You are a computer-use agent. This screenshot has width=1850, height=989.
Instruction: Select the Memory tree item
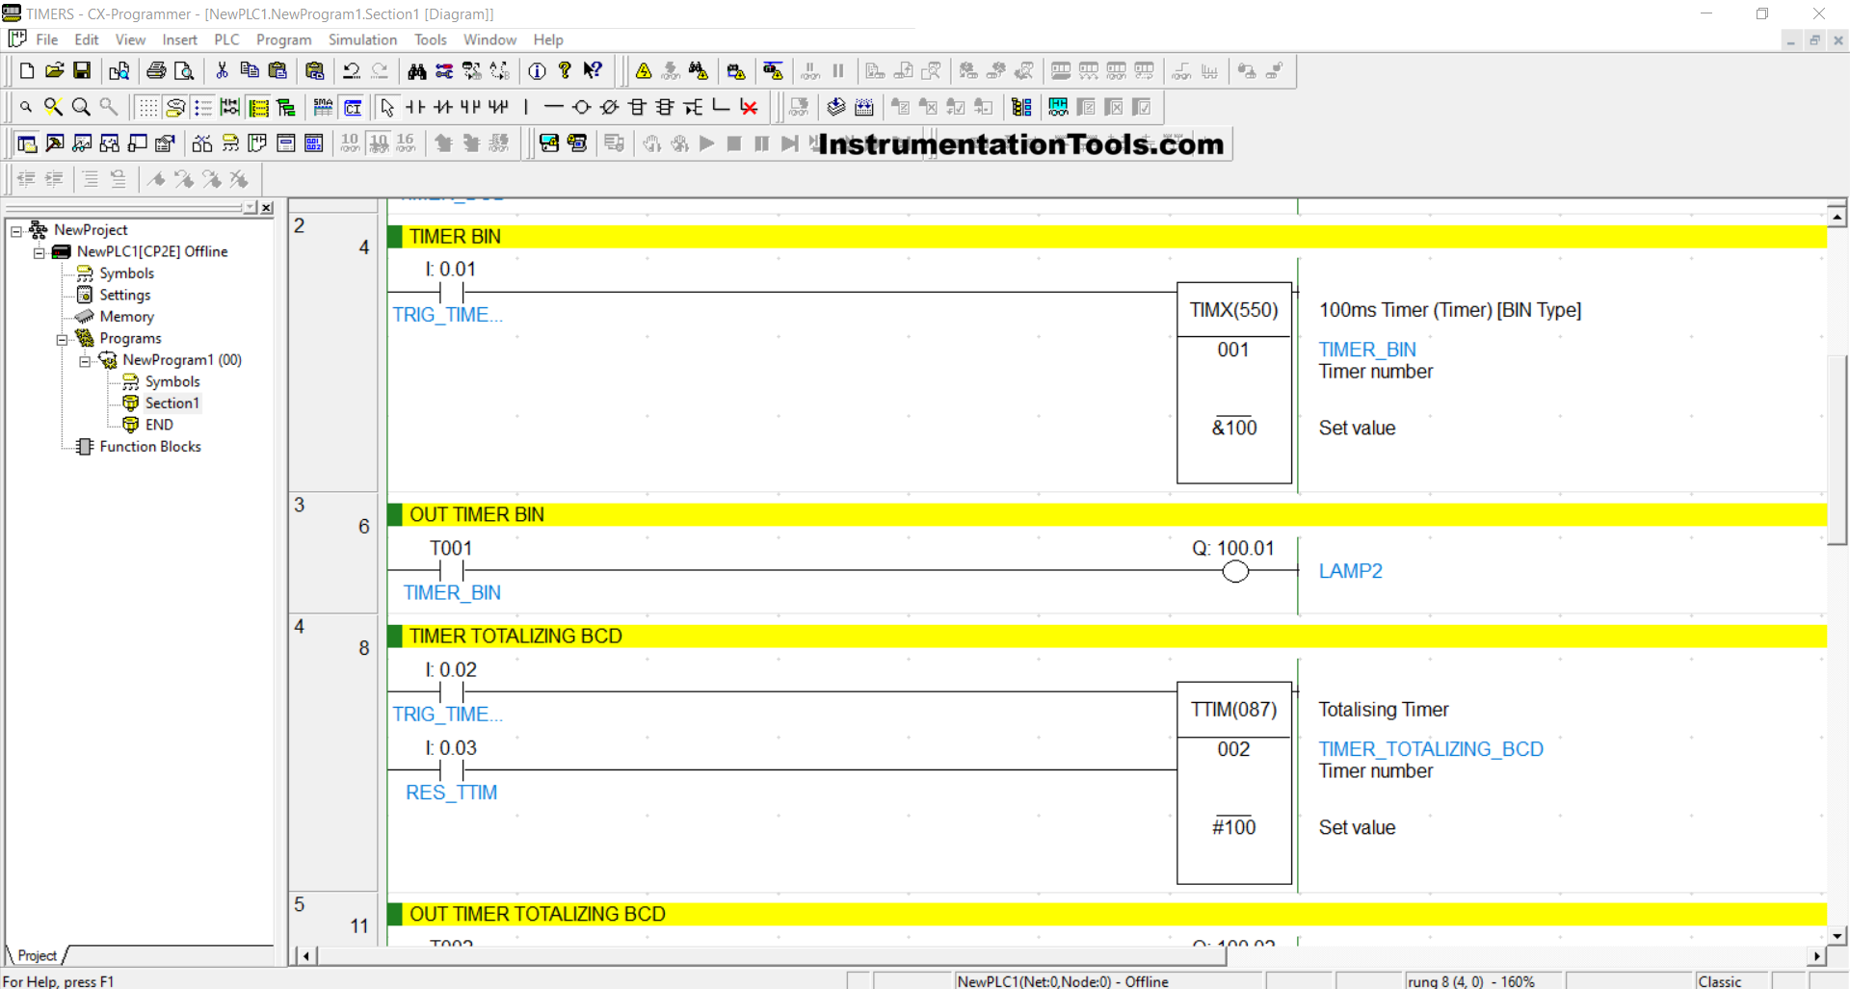[126, 316]
